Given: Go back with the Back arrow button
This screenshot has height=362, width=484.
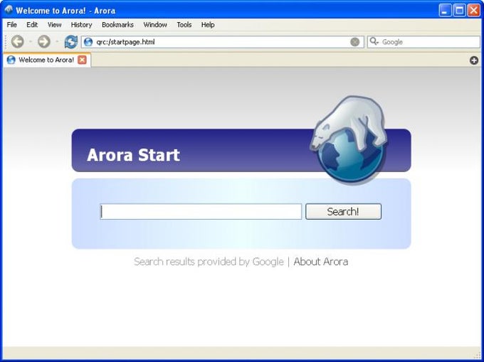Looking at the screenshot, I should click(18, 42).
